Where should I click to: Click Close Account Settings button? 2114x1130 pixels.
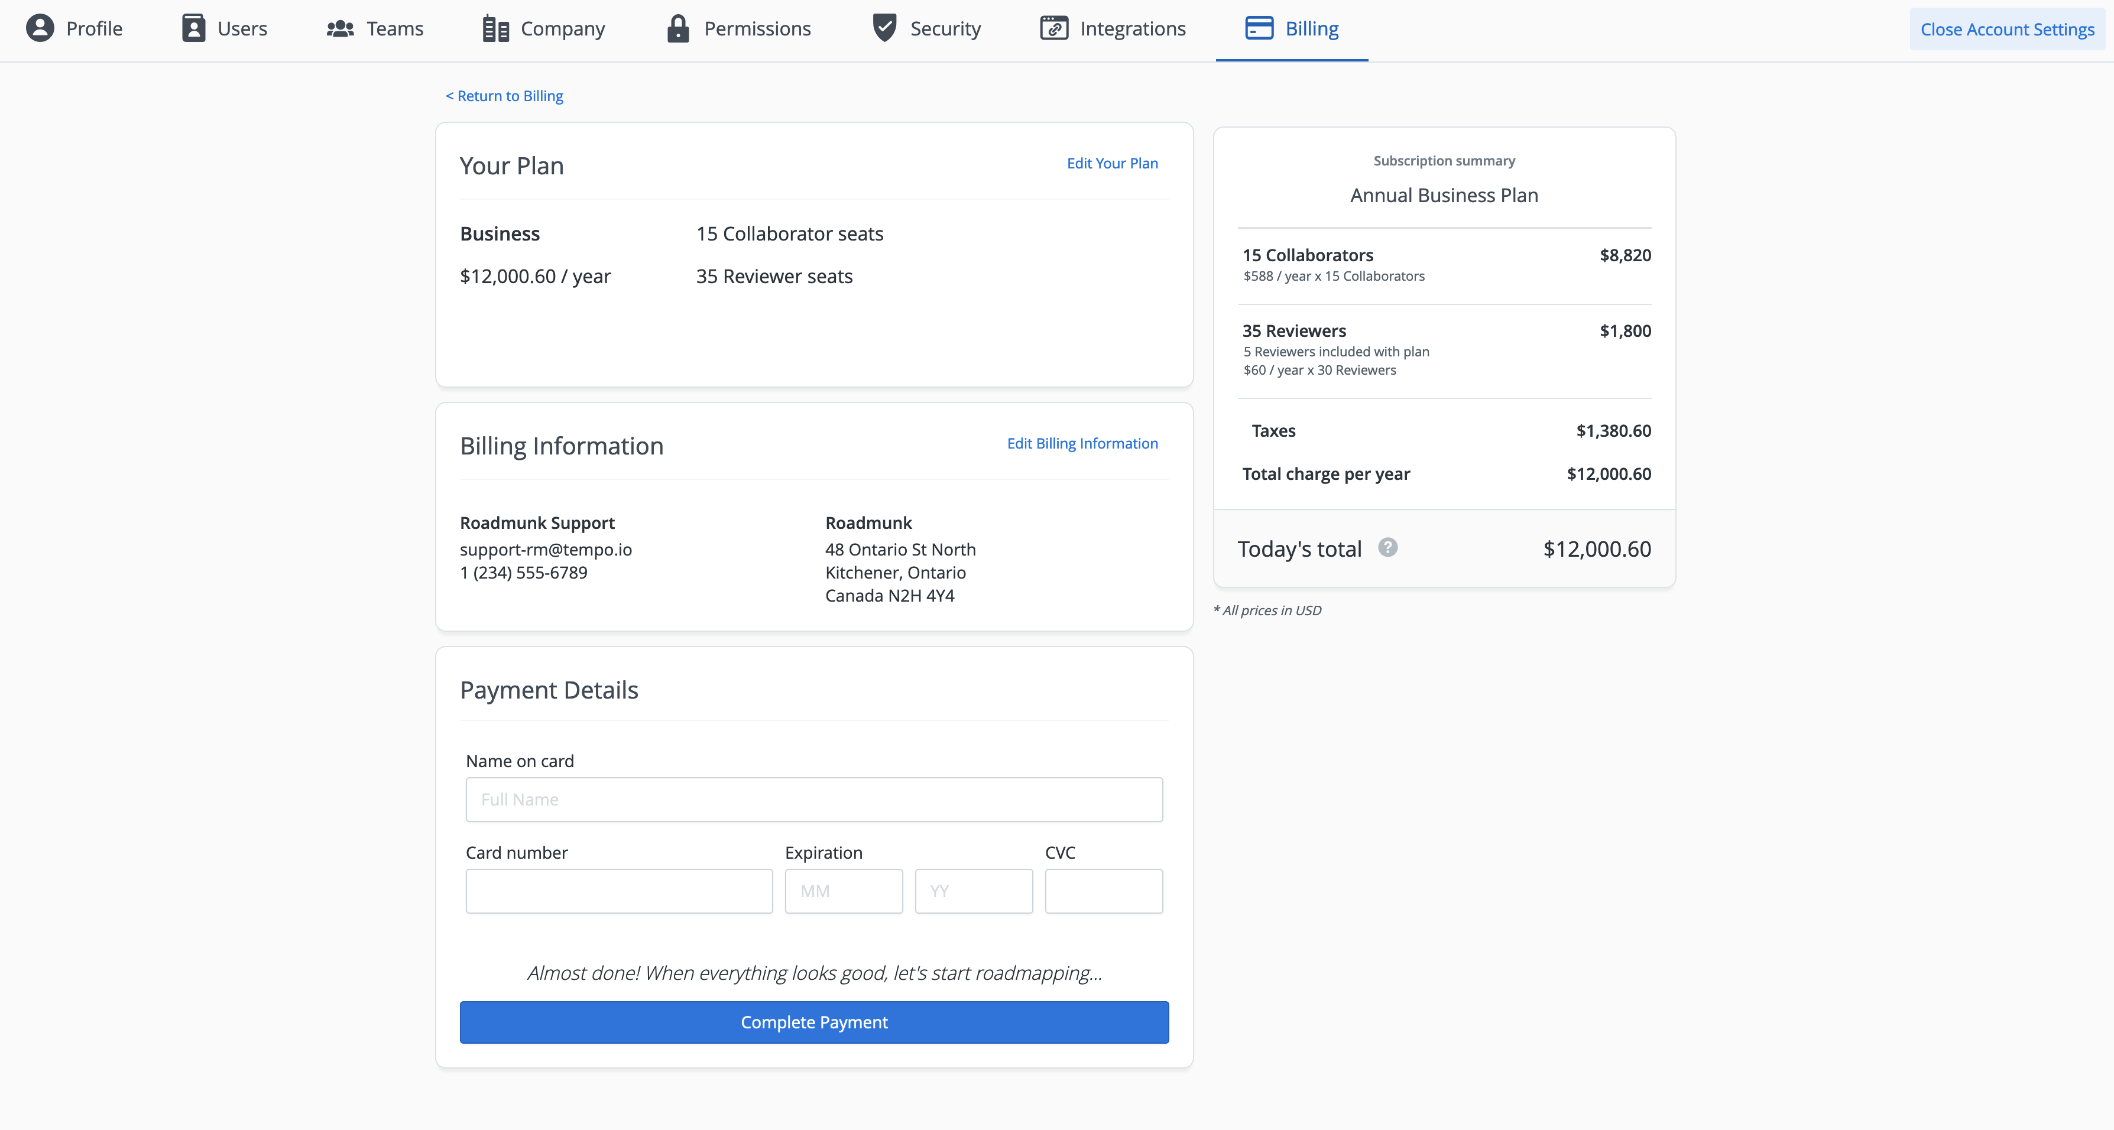point(2006,30)
